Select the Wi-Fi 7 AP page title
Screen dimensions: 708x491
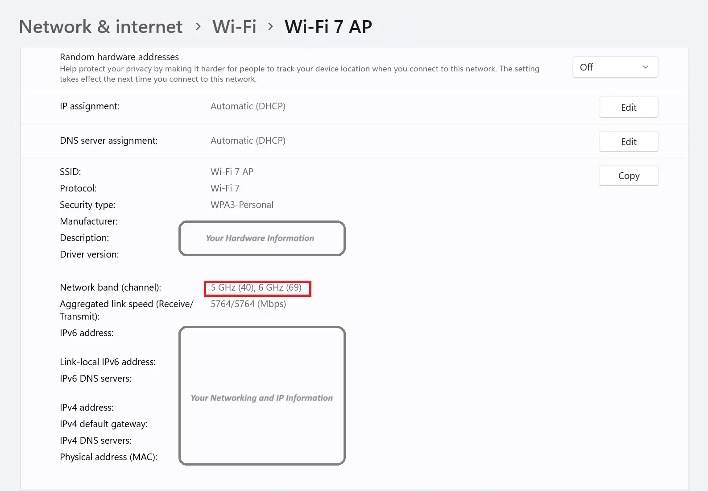[x=328, y=27]
